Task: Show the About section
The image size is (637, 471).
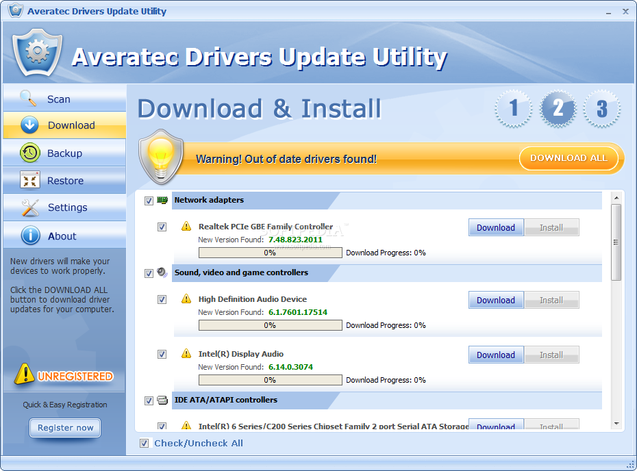Action: tap(64, 235)
